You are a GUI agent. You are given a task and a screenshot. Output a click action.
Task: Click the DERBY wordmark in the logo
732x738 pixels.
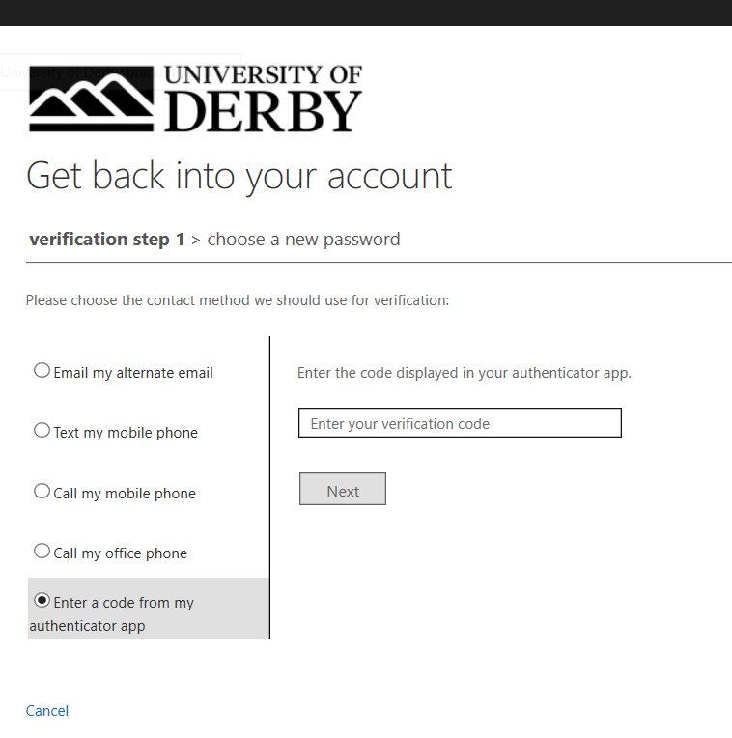pos(263,112)
